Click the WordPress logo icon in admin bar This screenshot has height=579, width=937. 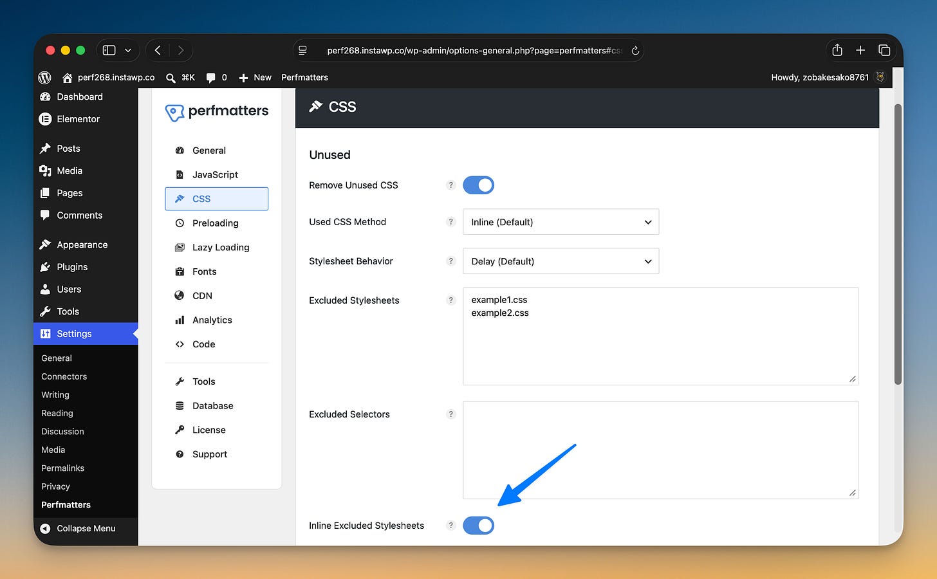pyautogui.click(x=44, y=77)
